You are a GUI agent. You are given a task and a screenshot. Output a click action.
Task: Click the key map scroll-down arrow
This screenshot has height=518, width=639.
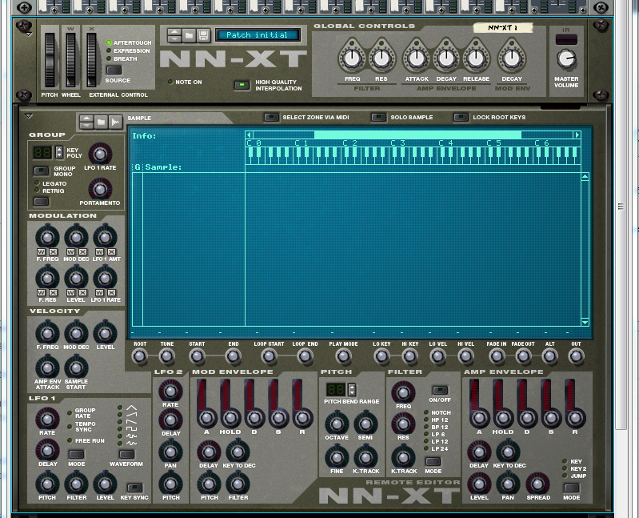pyautogui.click(x=585, y=323)
